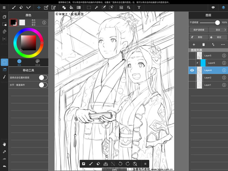Image resolution: width=228 pixels, height=171 pixels.
Task: Click the layer reorder arrows icon
Action: 213,45
